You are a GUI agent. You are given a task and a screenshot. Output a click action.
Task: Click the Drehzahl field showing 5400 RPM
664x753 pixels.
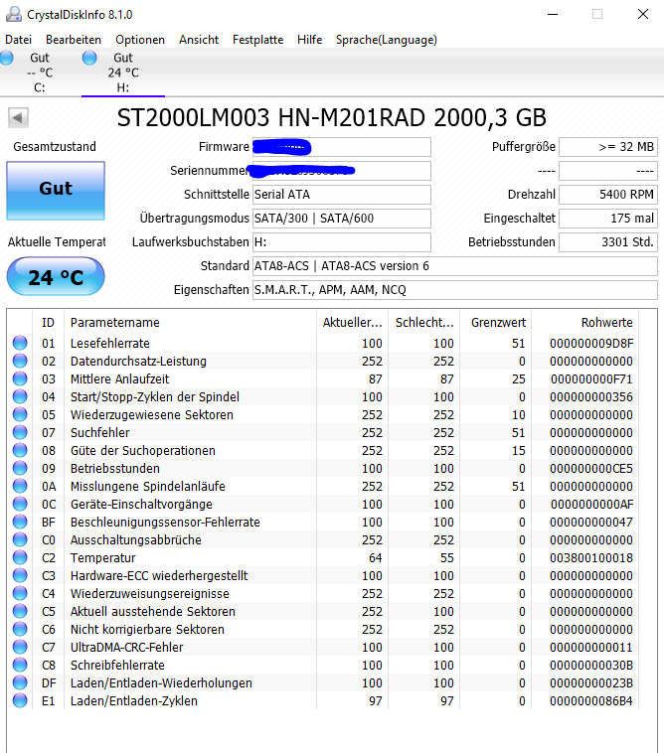[608, 195]
